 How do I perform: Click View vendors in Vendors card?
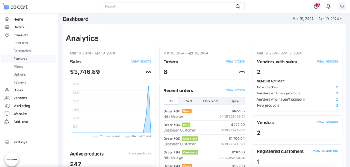pos(327,122)
